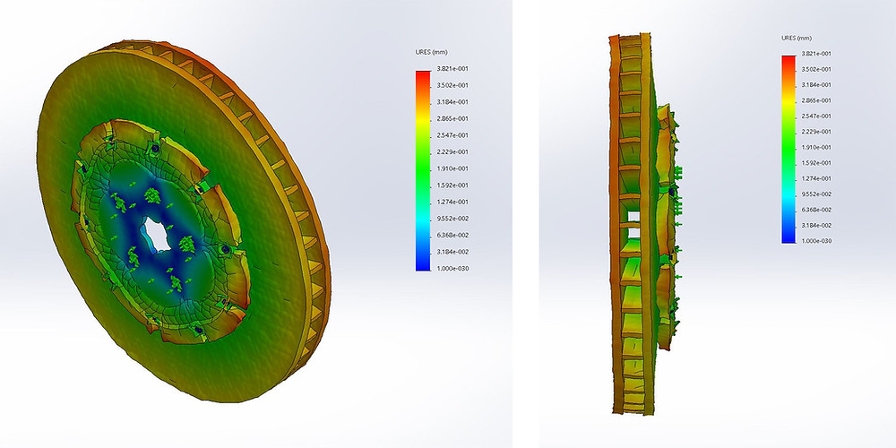This screenshot has height=448, width=896.
Task: Select URES (mm) title in isometric view legend
Action: point(431,52)
